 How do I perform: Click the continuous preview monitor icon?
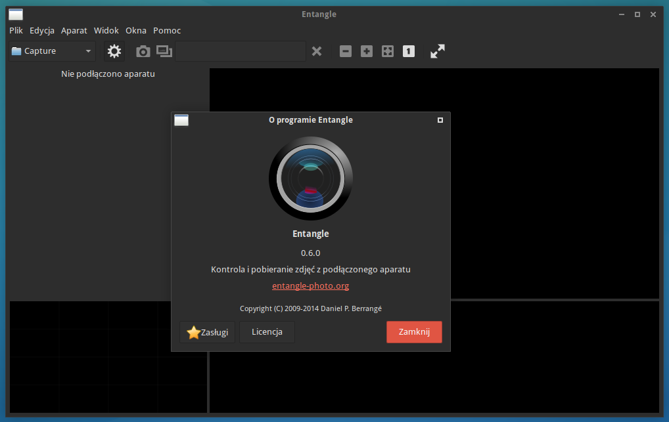pos(164,51)
